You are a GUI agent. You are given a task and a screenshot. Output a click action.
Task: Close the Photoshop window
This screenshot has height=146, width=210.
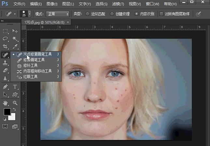(x=203, y=2)
